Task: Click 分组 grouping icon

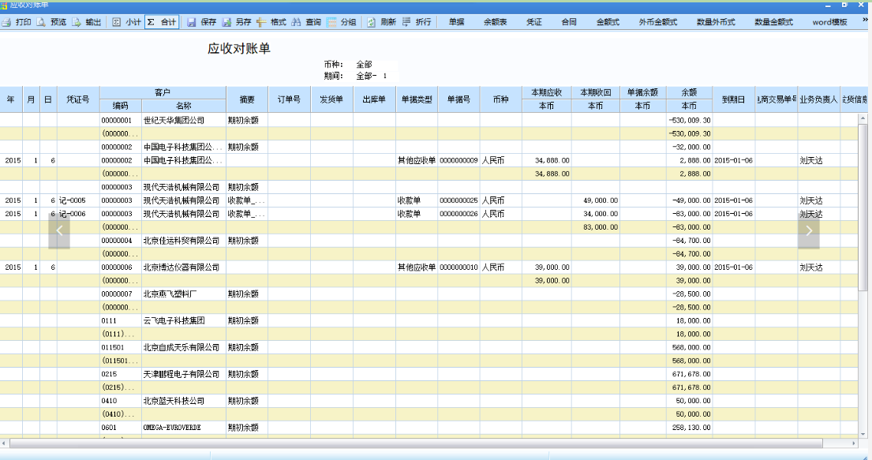Action: pos(332,22)
